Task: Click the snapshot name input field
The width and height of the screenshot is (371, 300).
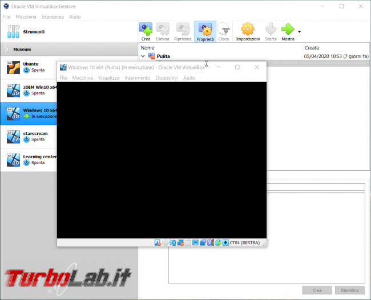Action: coord(316,187)
